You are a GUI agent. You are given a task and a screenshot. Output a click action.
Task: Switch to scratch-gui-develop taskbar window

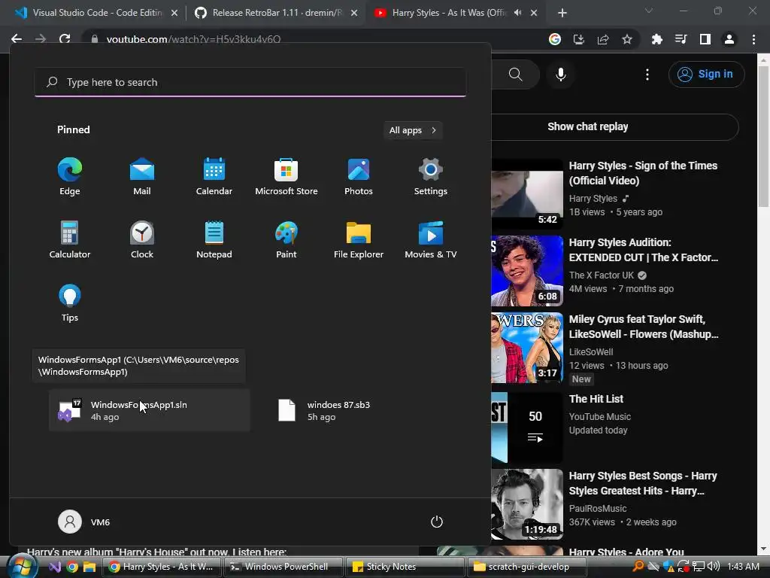526,567
